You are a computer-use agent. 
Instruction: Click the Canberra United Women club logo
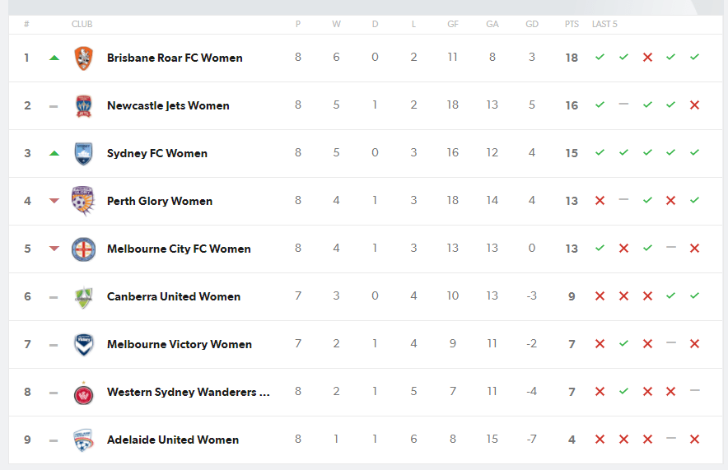click(83, 297)
